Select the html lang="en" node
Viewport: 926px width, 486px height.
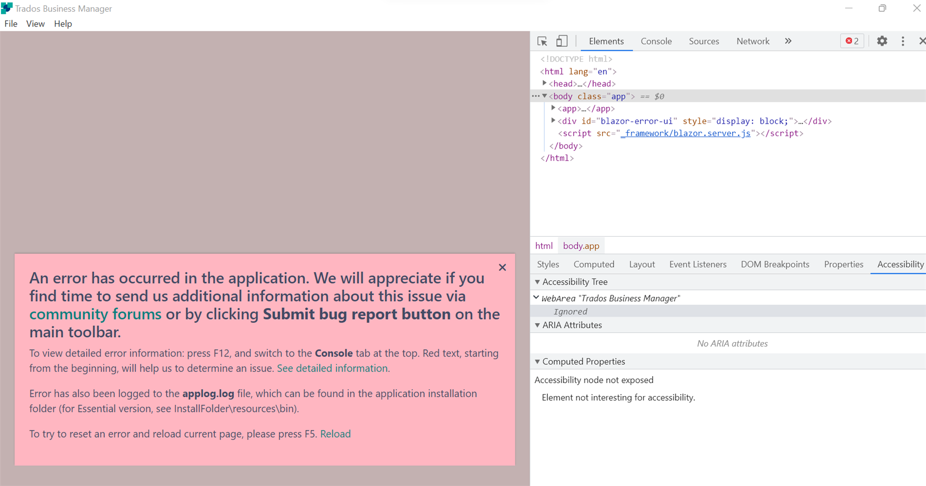coord(578,71)
